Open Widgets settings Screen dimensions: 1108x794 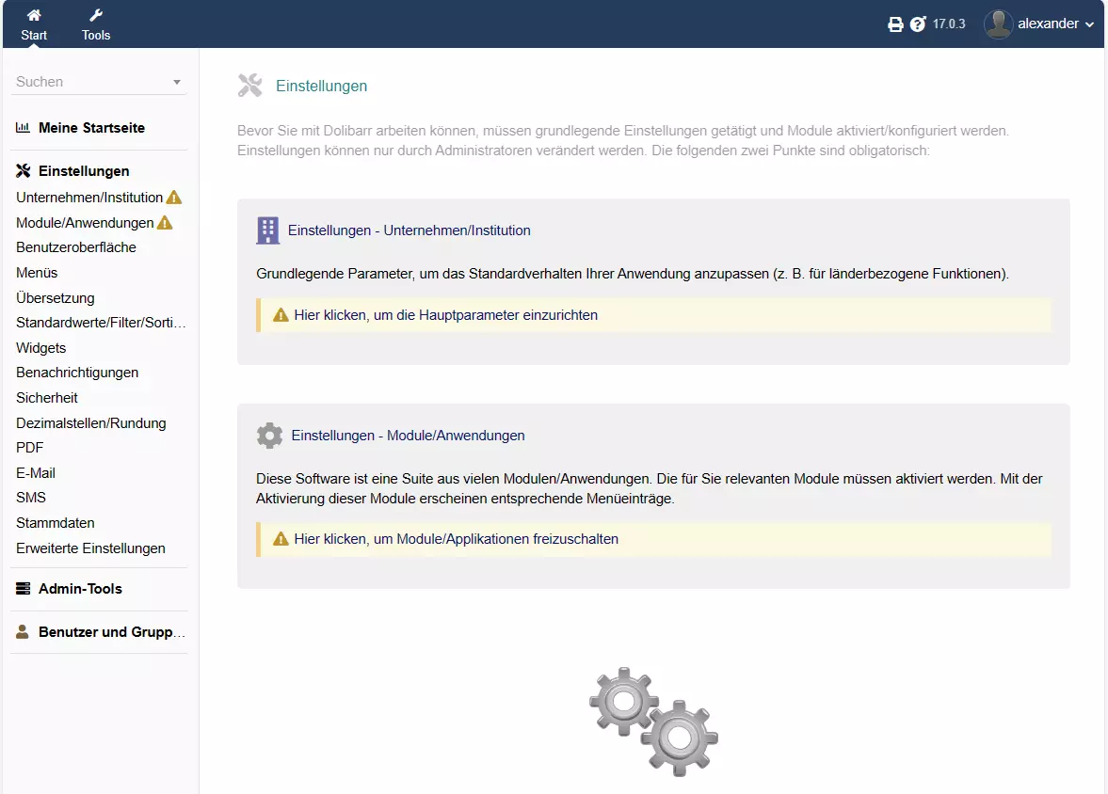tap(41, 348)
